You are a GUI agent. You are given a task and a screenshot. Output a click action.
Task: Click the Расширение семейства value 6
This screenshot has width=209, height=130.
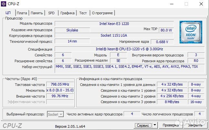[x=63, y=61]
